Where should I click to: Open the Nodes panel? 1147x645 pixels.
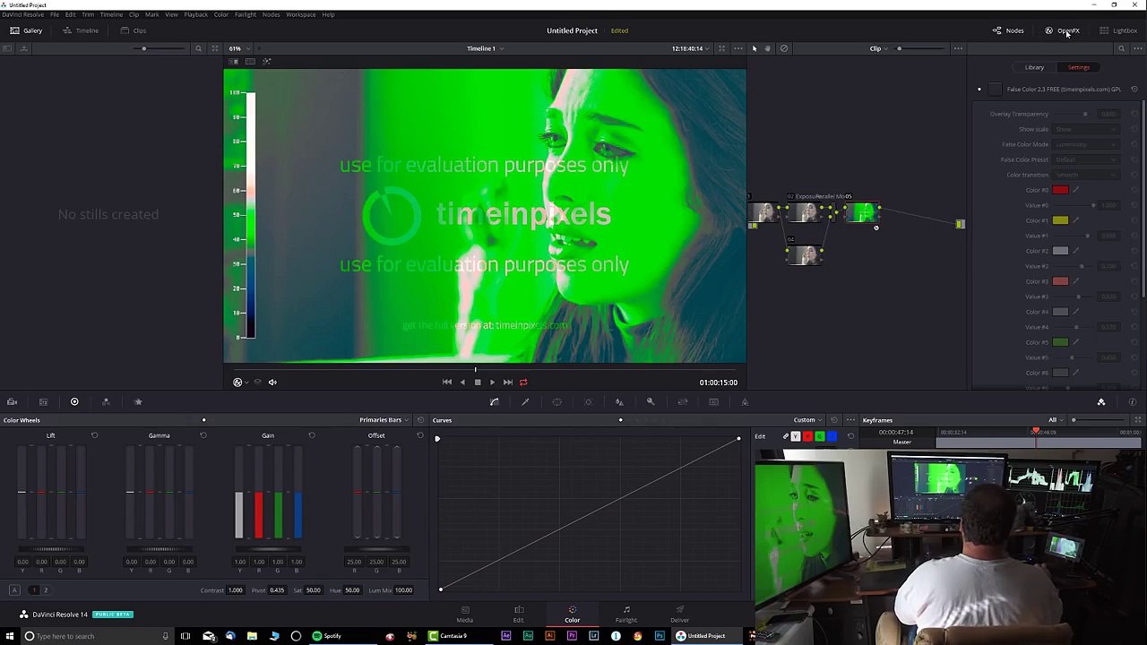[1008, 30]
